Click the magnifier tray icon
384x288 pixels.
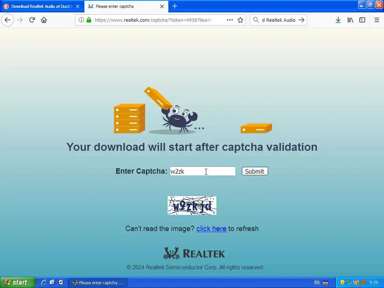(x=363, y=282)
